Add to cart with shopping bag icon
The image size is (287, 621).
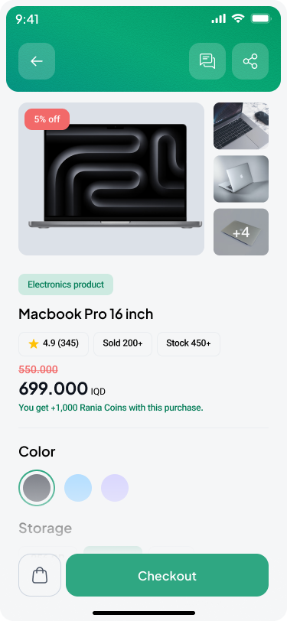pyautogui.click(x=40, y=575)
